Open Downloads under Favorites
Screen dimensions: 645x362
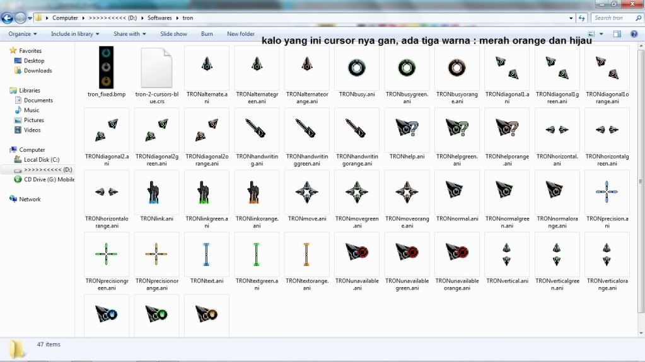coord(37,71)
